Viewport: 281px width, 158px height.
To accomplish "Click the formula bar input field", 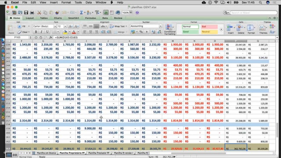I will point(165,37).
